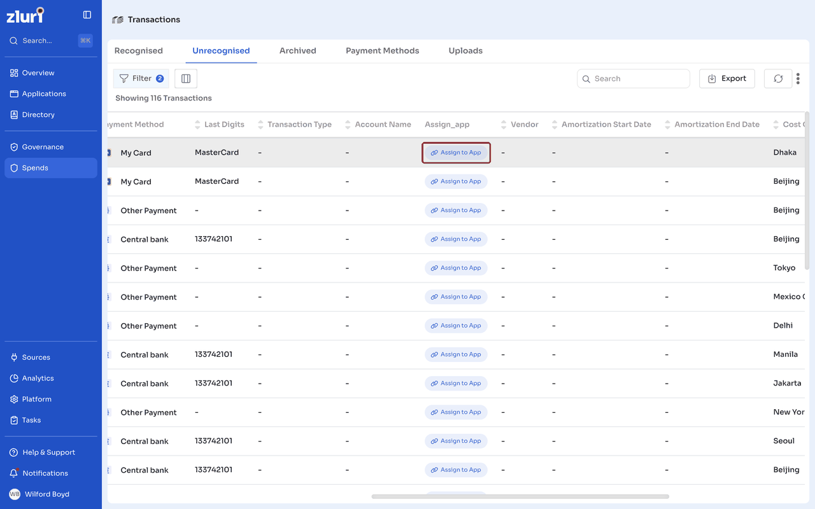Viewport: 815px width, 509px height.
Task: Switch to the Archived tab
Action: coord(298,51)
